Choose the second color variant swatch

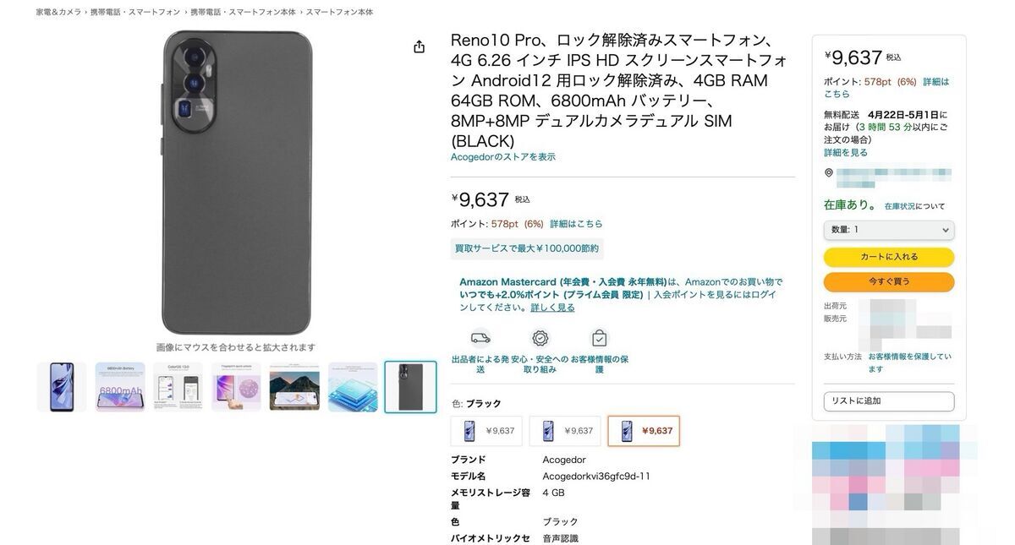coord(565,431)
